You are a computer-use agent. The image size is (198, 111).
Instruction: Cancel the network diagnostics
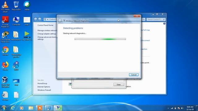tap(134, 75)
